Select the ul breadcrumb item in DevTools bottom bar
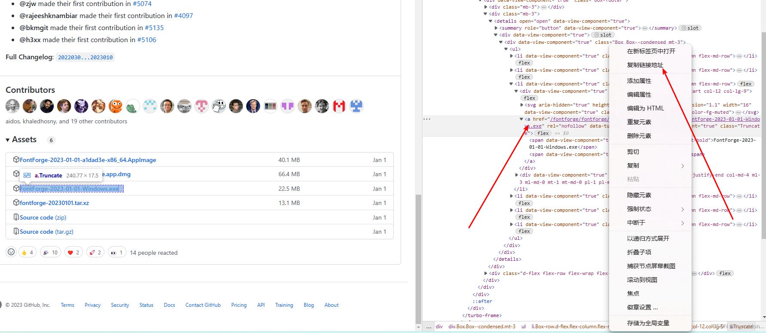 524,327
